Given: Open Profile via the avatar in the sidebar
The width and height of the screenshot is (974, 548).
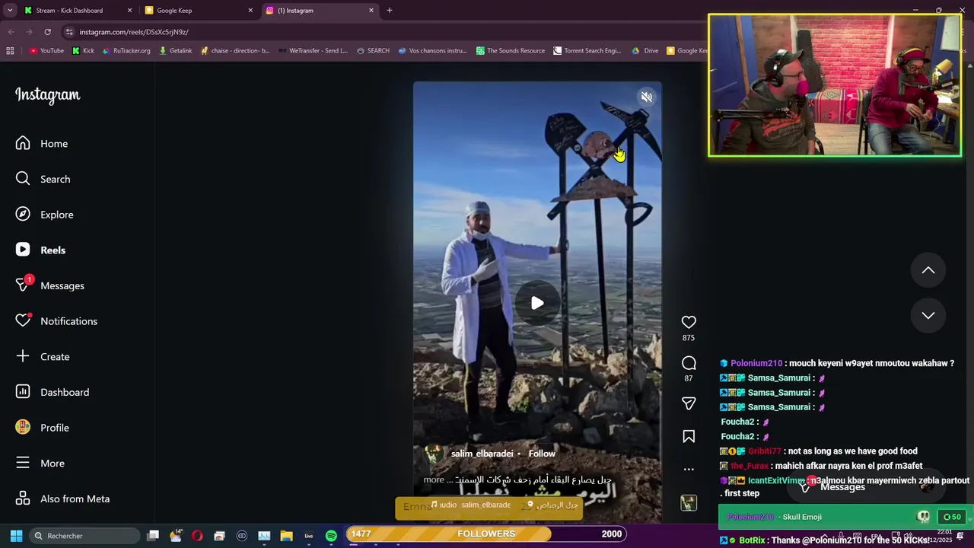Looking at the screenshot, I should click(x=43, y=428).
